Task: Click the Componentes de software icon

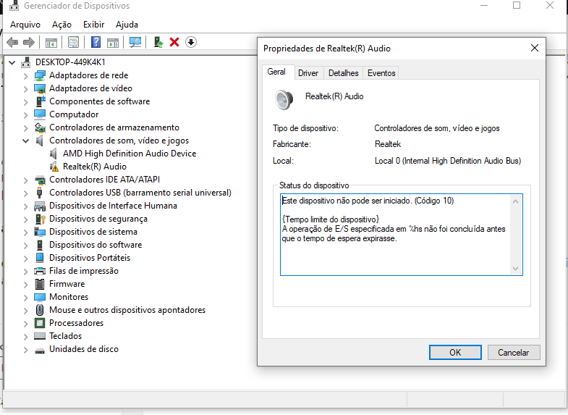Action: click(x=41, y=101)
